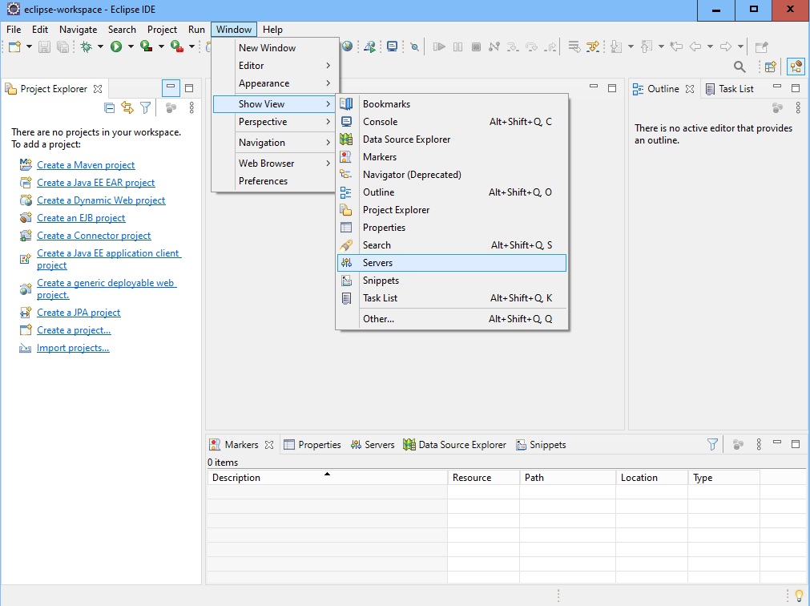The image size is (810, 606).
Task: Click the green Run button icon
Action: coord(116,47)
